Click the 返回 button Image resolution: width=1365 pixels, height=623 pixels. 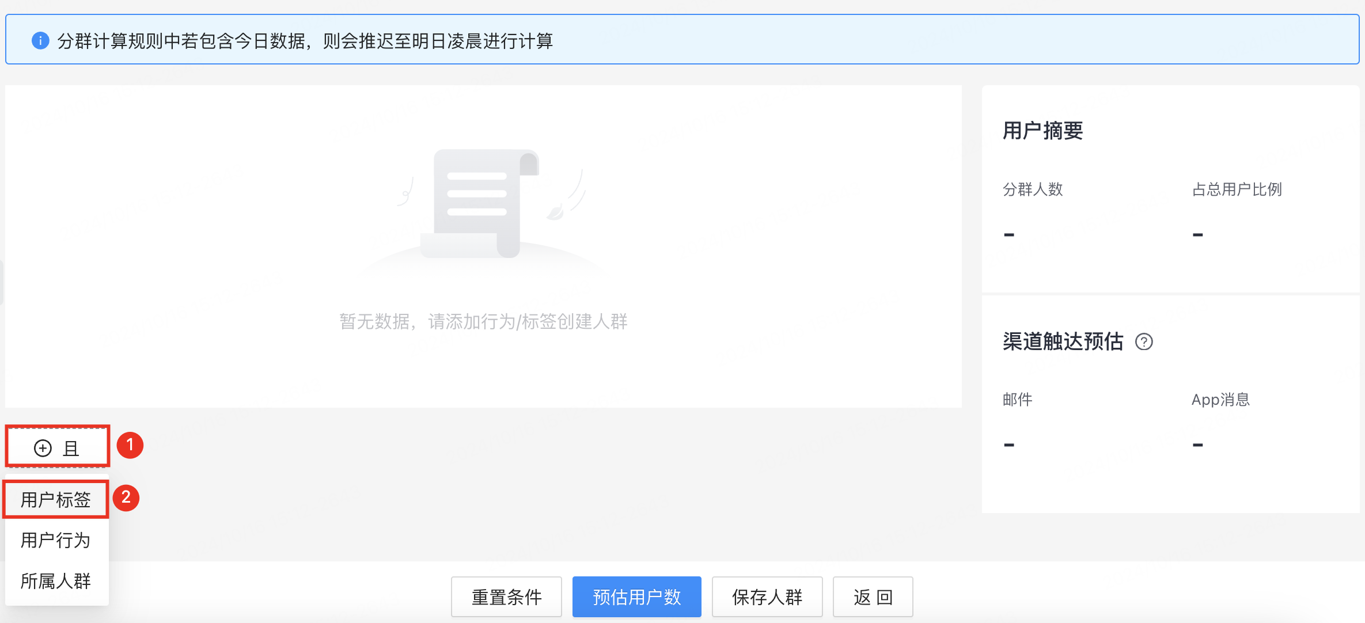coord(873,597)
